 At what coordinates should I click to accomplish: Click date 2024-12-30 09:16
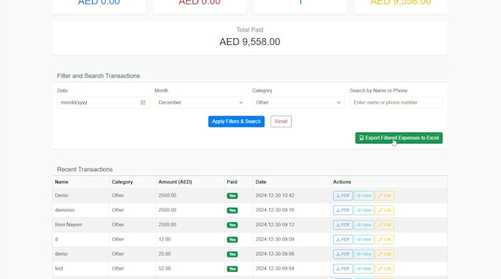275,210
